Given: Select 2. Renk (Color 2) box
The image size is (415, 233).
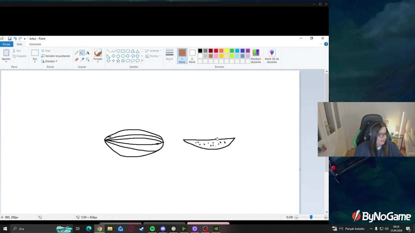Looking at the screenshot, I should pyautogui.click(x=192, y=56).
